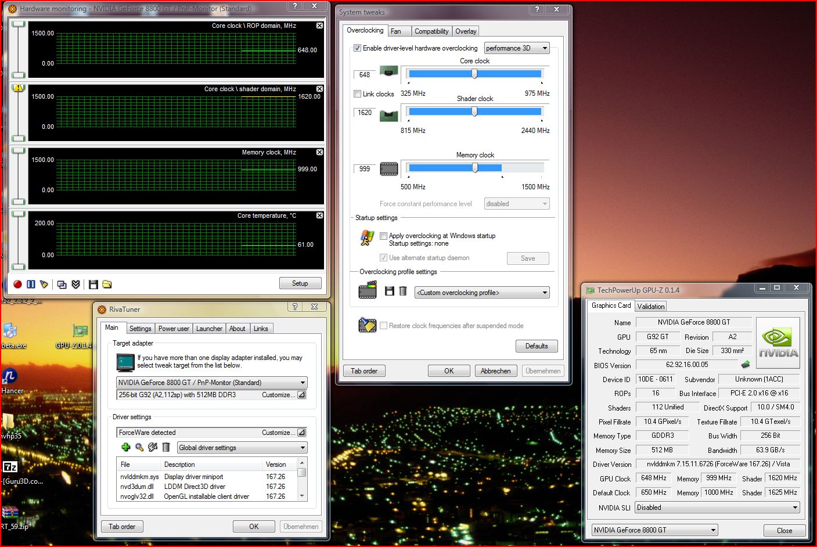This screenshot has width=817, height=547.
Task: Click Tab order in RivaTuner window
Action: click(x=122, y=527)
